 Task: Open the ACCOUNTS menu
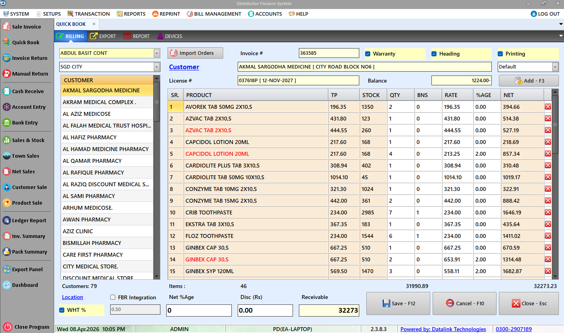(x=265, y=14)
